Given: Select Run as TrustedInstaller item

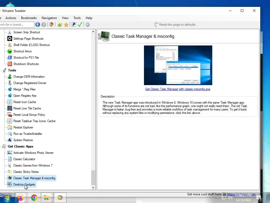Looking at the screenshot, I should (28, 134).
